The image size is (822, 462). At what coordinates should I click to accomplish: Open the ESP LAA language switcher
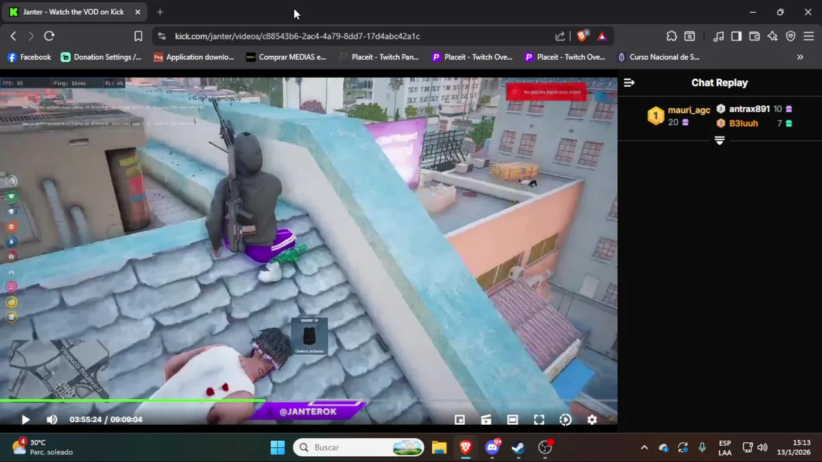[x=725, y=447]
